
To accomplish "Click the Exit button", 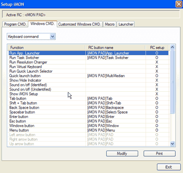I will click(169, 167).
